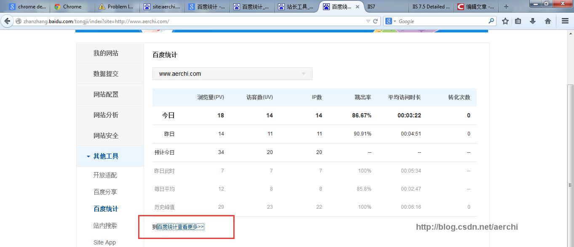Click the 昨日此时 row label
The image size is (574, 247).
click(164, 171)
